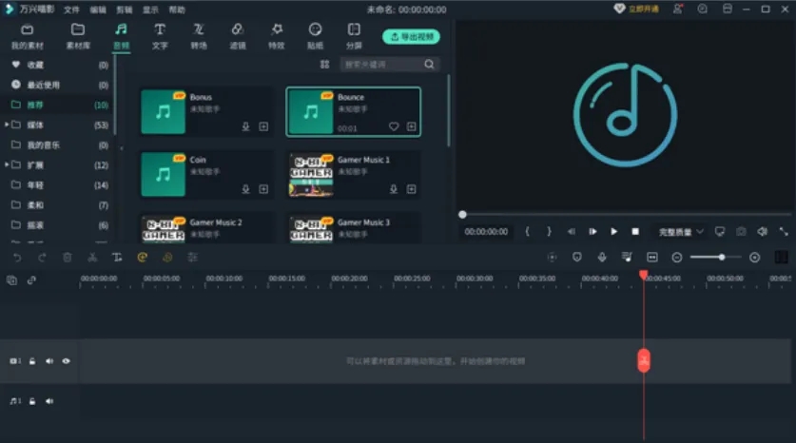Viewport: 796px width, 443px height.
Task: Click the 导出视频 export button
Action: coord(411,36)
